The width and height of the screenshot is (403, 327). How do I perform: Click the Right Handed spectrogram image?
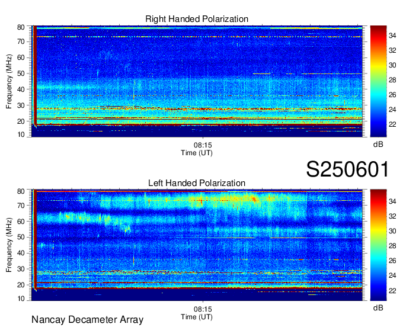(197, 81)
